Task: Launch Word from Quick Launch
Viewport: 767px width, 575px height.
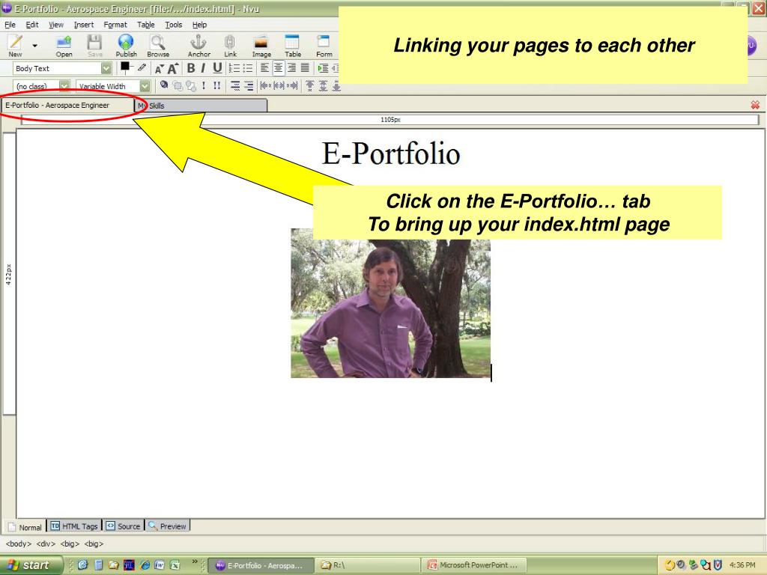Action: (x=160, y=565)
